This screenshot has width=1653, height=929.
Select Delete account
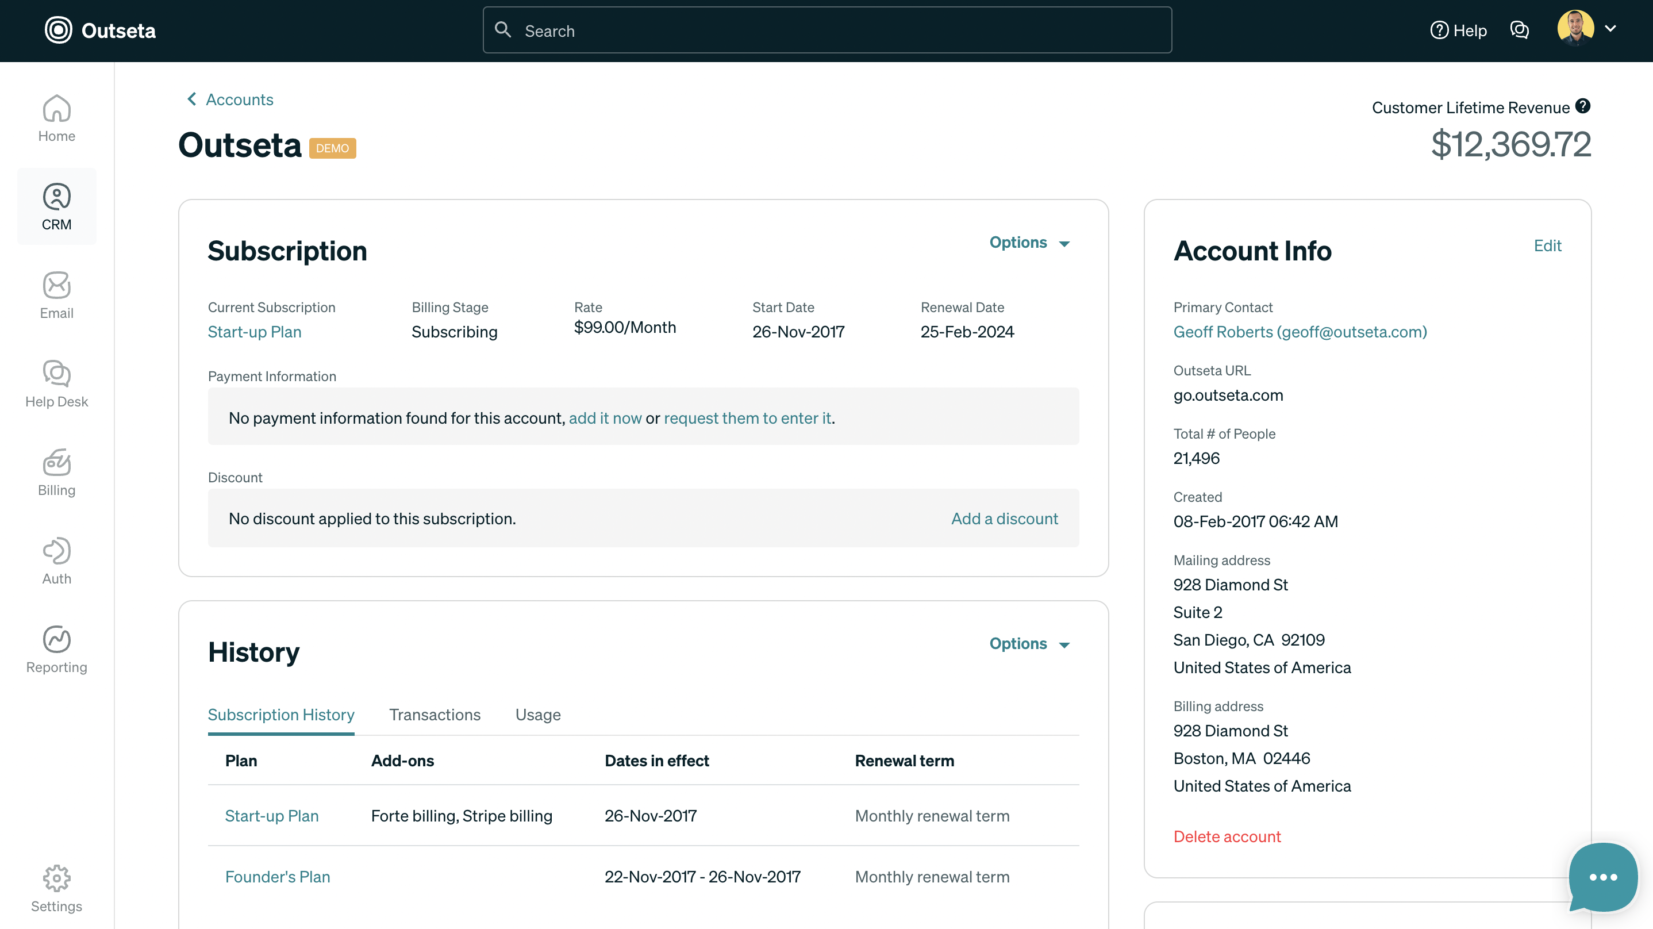pos(1227,836)
